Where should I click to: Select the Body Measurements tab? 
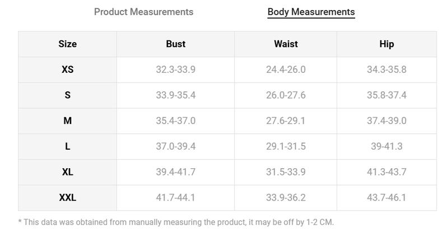click(311, 12)
